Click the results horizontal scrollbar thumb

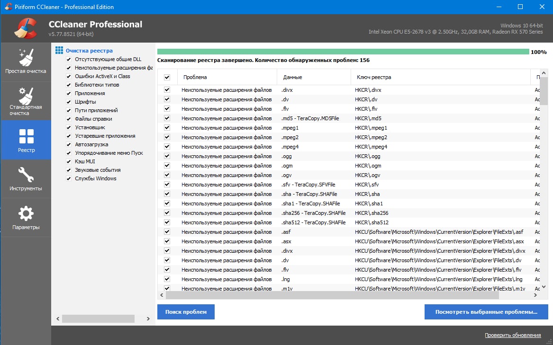[332, 295]
